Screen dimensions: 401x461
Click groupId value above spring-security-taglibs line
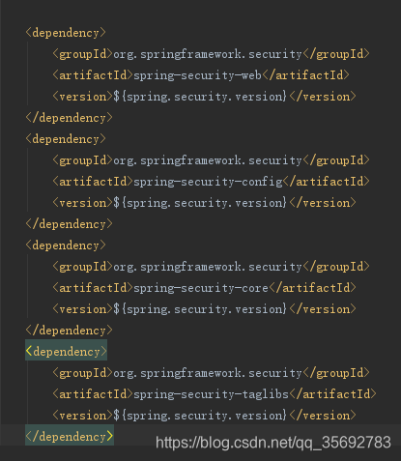[x=208, y=373]
